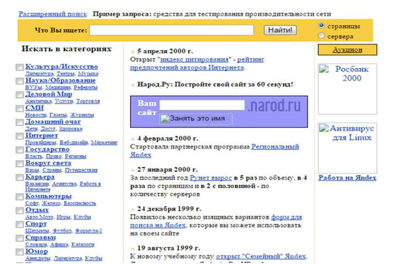Screen dimensions: 396x264
Task: Click the Росбанк 2000 banner image
Action: (x=347, y=89)
